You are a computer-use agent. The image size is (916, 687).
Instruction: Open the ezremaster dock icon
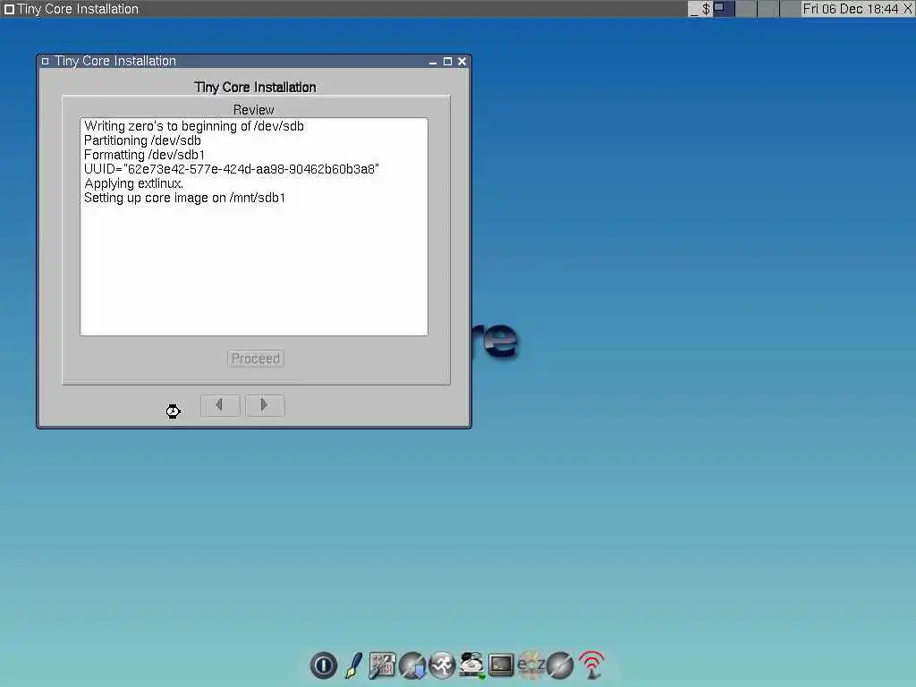point(531,665)
